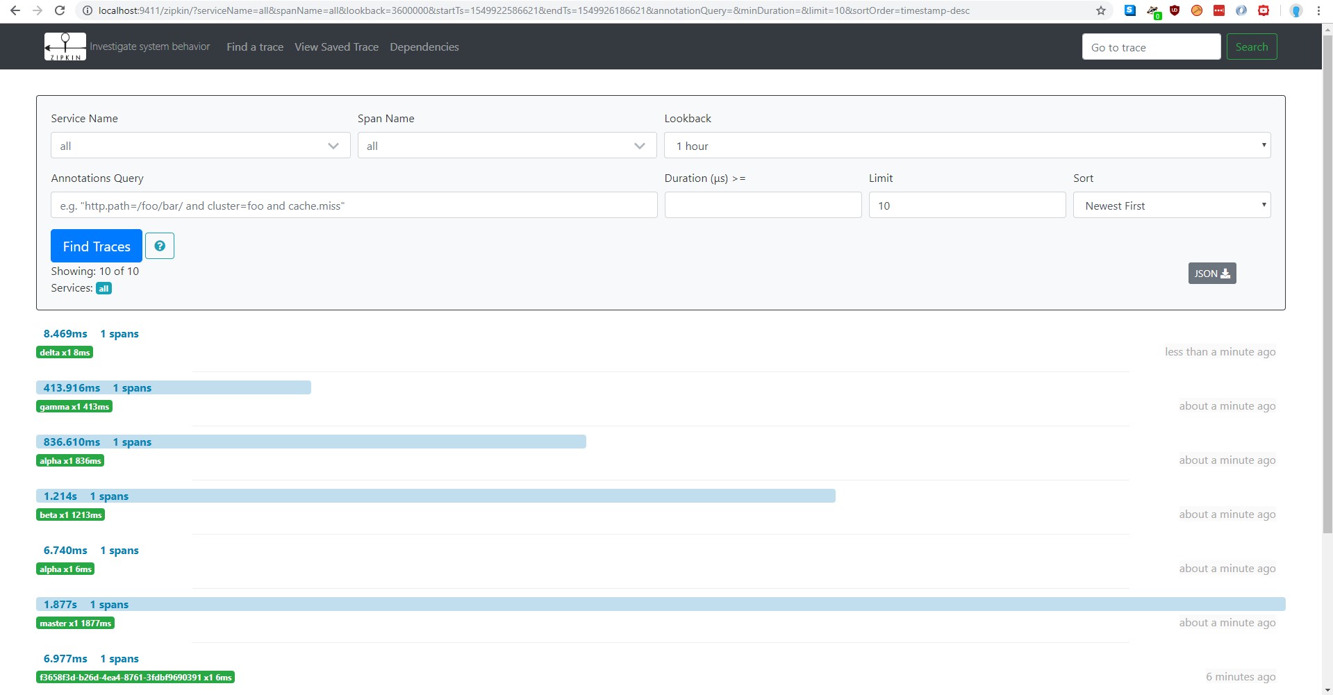Open the 1.877s master trace bar
This screenshot has height=695, width=1333.
coord(660,605)
